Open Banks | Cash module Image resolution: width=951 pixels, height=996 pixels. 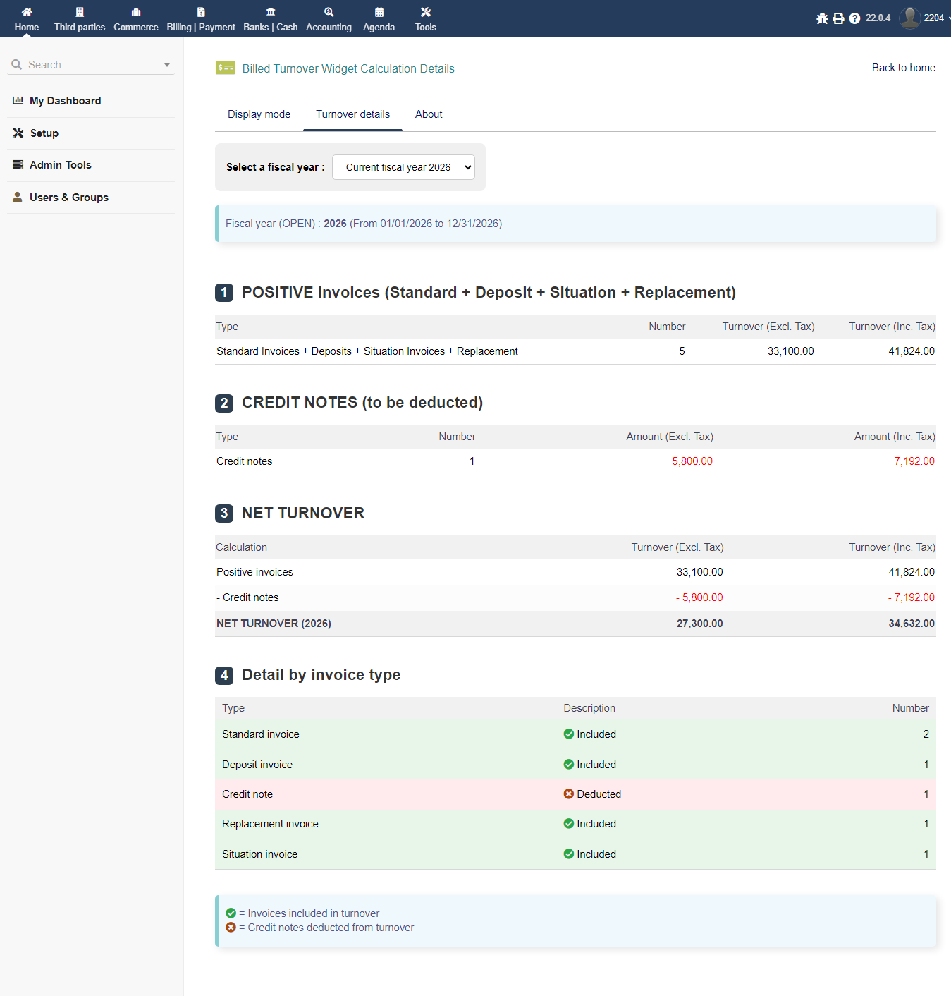[271, 19]
